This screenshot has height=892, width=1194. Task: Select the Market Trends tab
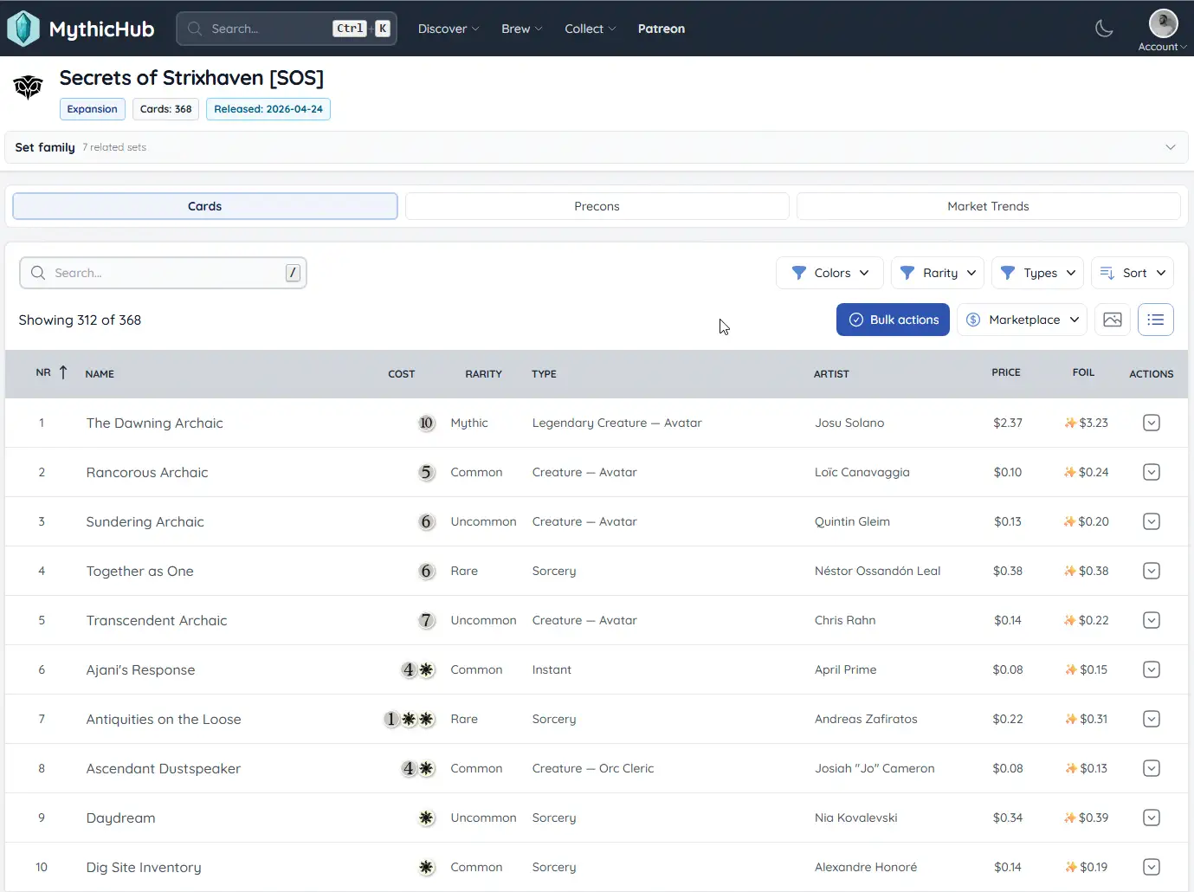(x=988, y=206)
